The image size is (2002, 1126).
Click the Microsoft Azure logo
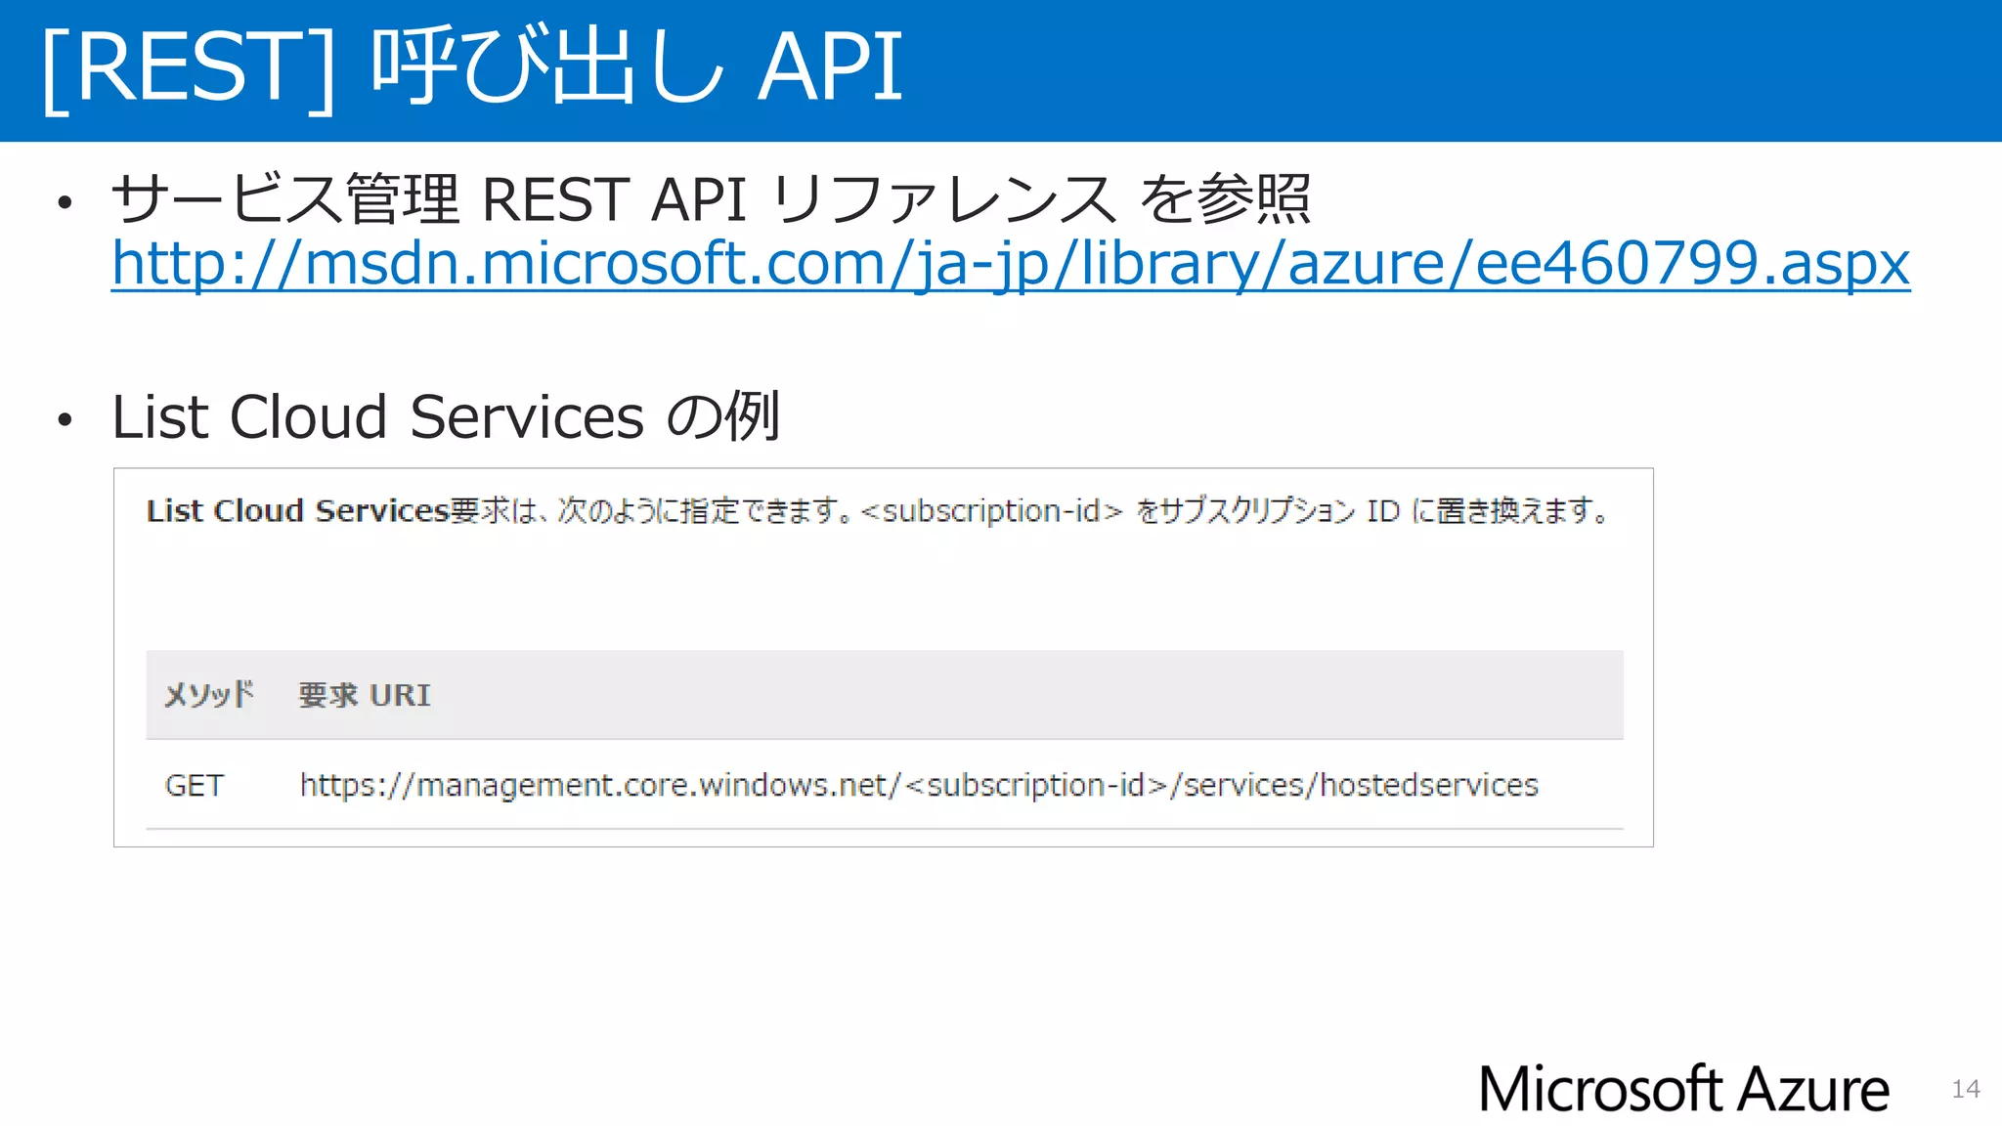tap(1684, 1089)
